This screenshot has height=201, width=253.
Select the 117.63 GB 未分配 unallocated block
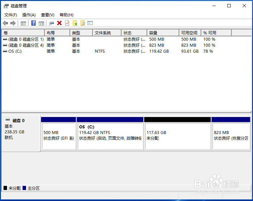coord(177,133)
